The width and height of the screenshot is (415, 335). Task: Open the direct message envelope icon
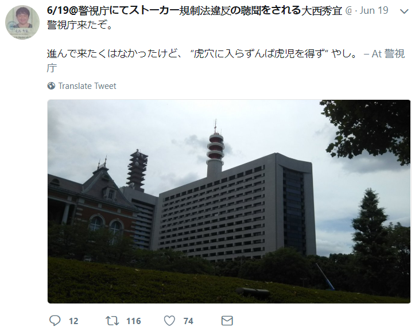tap(227, 321)
